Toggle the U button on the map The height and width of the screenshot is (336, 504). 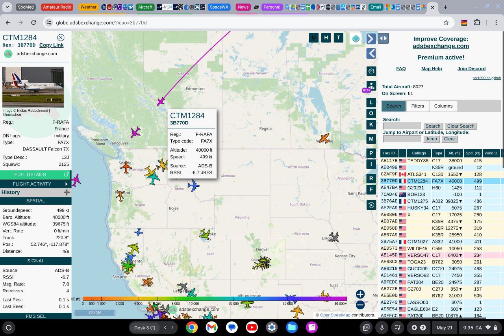pos(314,38)
